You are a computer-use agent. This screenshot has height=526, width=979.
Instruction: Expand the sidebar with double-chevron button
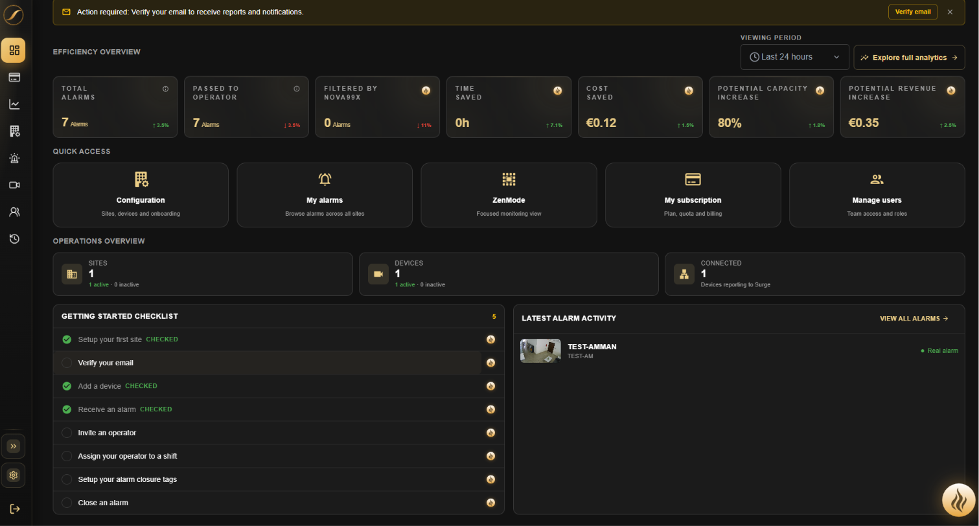(14, 446)
